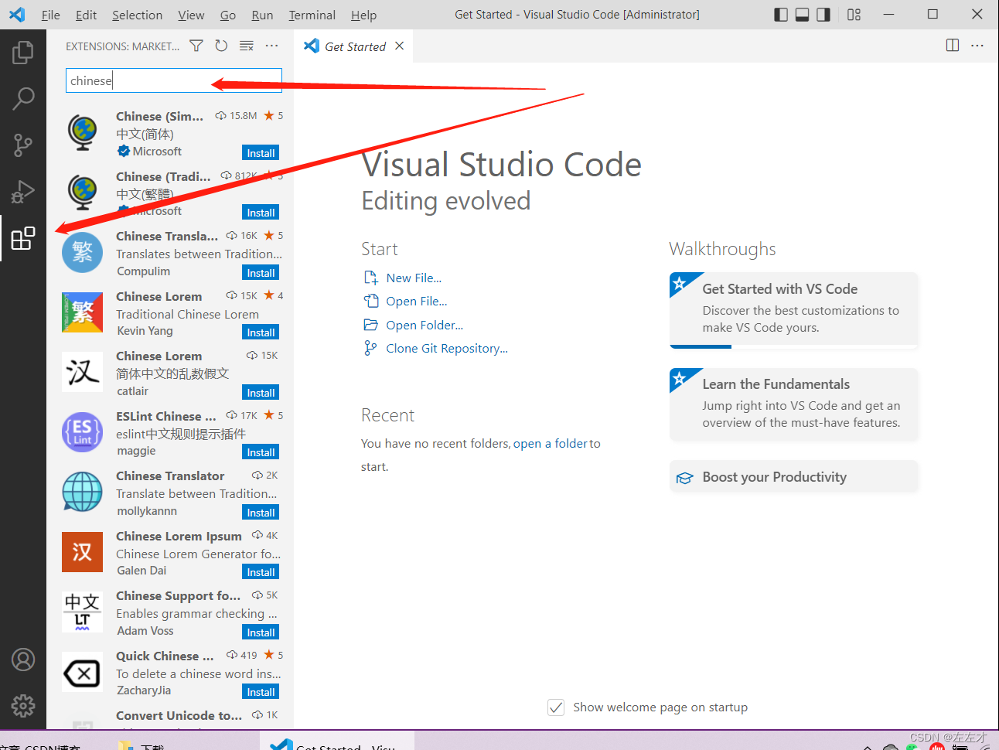The image size is (999, 750).
Task: Open Convert Unicode to Chinese extension entry
Action: [170, 719]
